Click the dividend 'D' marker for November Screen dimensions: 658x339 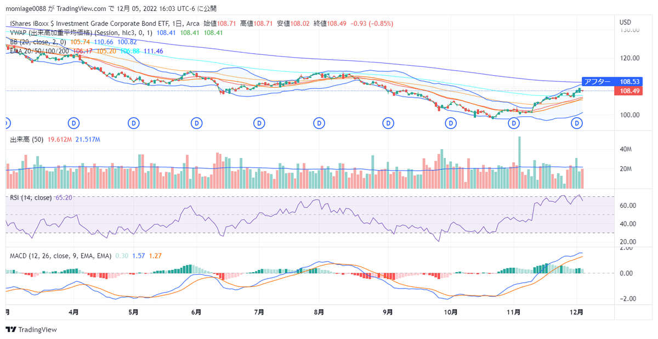click(513, 123)
